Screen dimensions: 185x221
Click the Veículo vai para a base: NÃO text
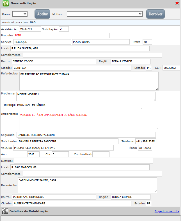19,22
